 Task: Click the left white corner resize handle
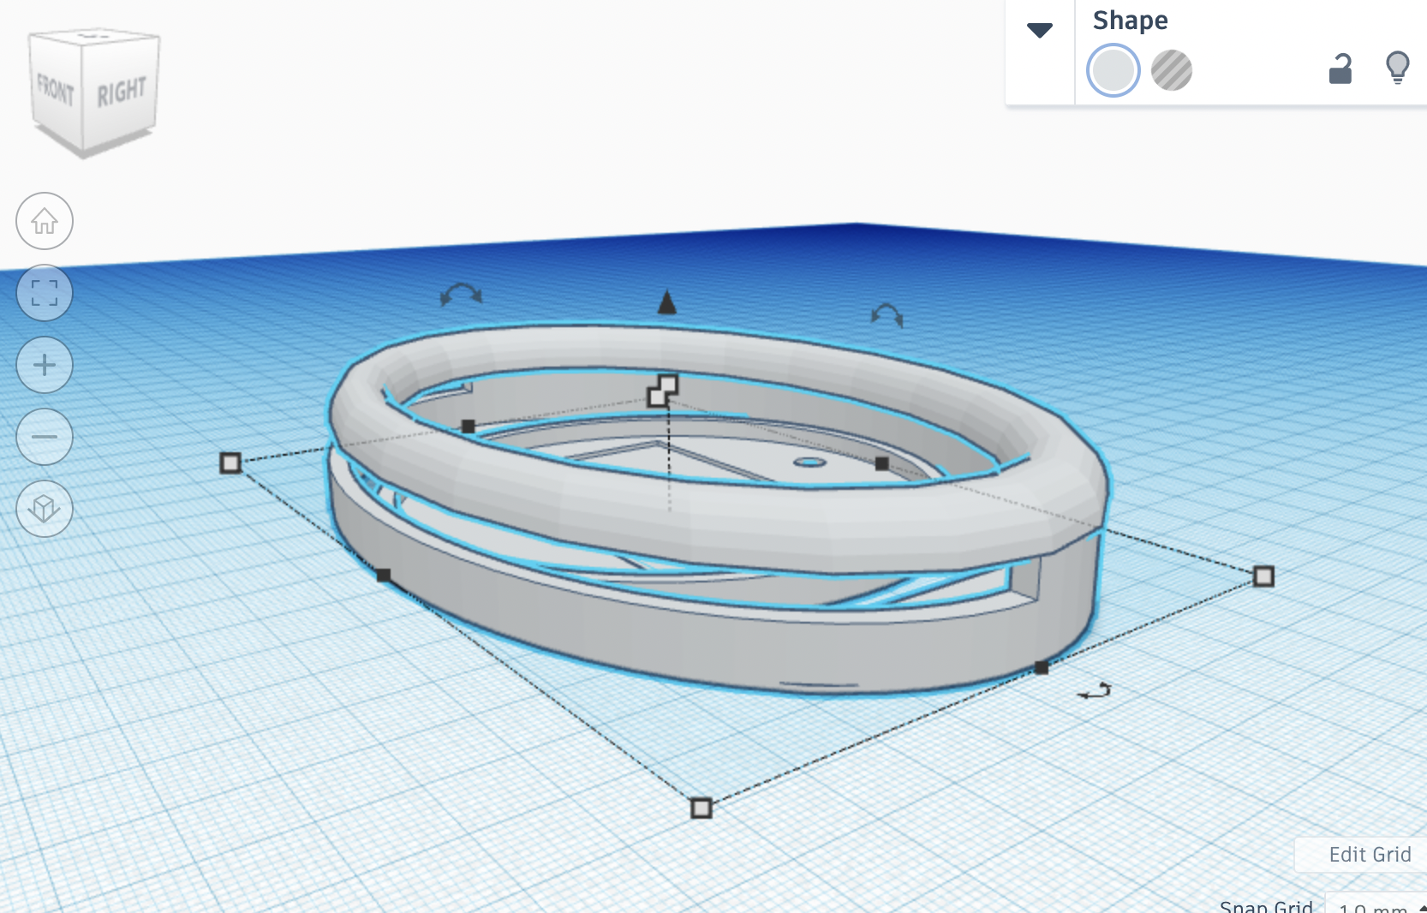[x=230, y=463]
